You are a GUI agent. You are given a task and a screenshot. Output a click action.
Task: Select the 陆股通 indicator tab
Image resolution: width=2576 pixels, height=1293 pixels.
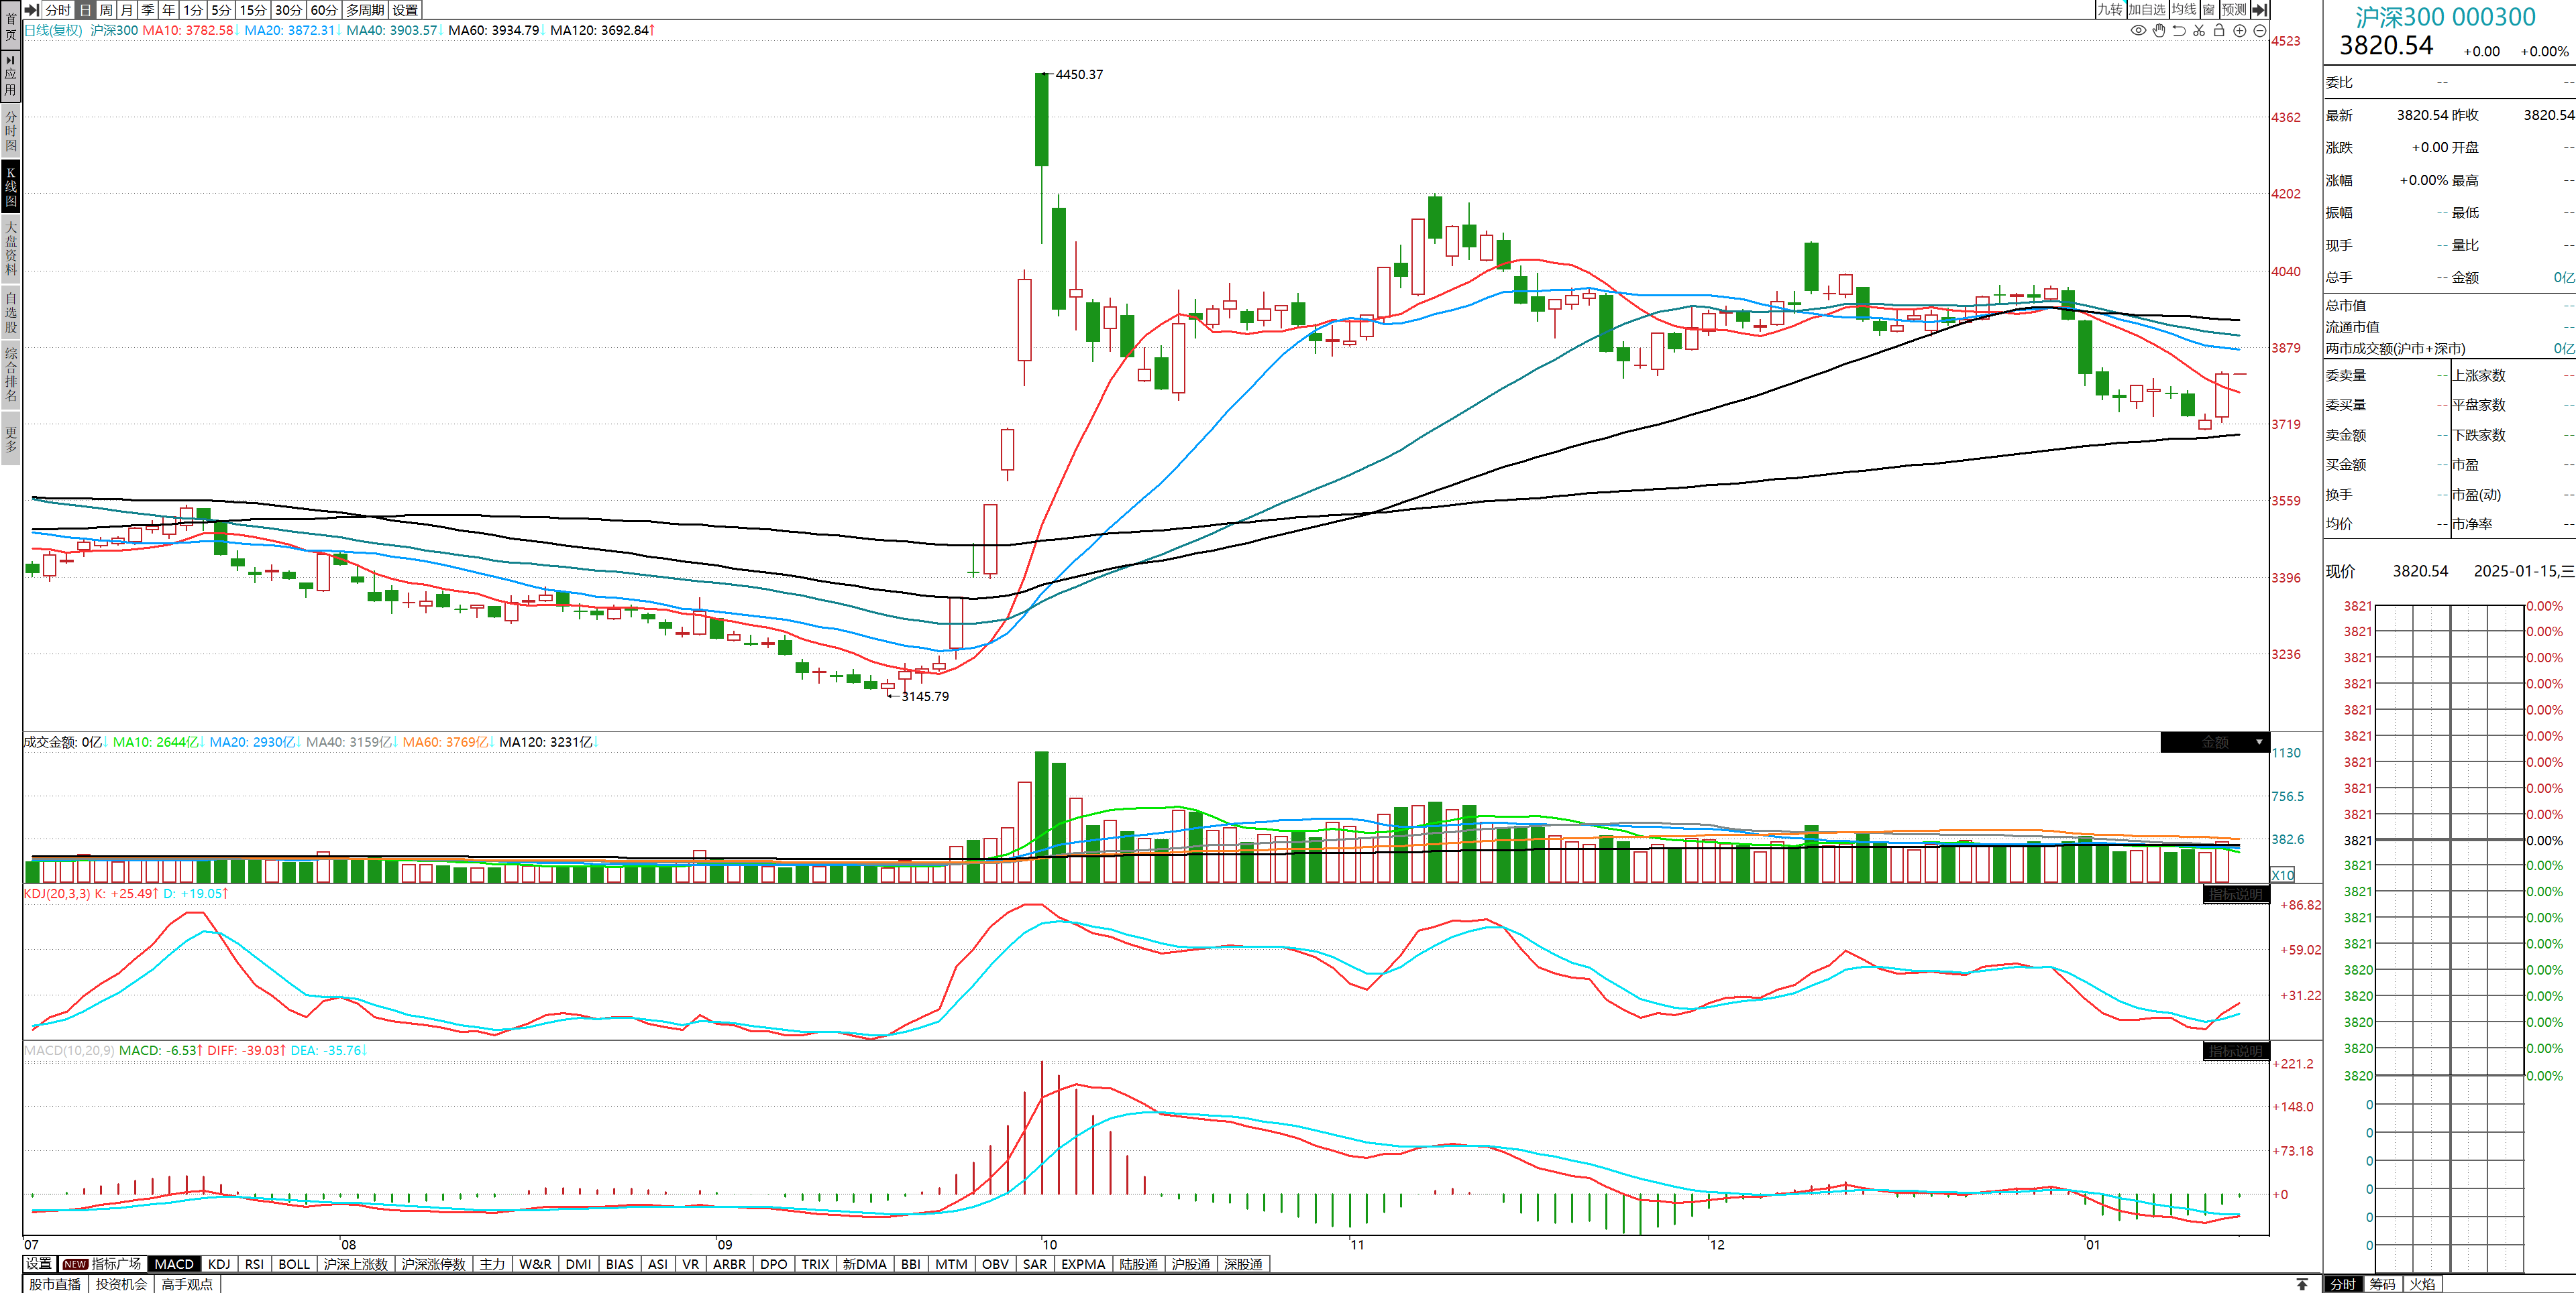pyautogui.click(x=1139, y=1264)
